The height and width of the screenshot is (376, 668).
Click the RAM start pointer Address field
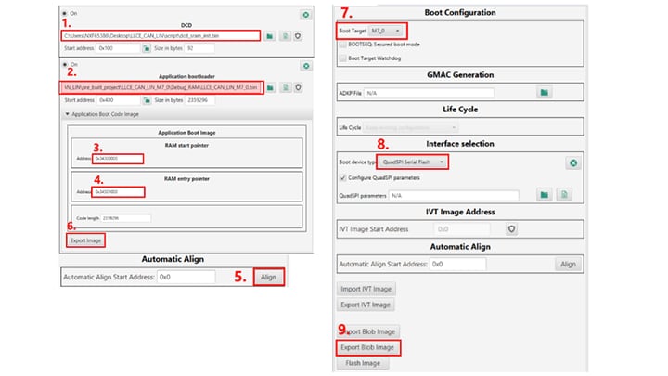click(x=118, y=159)
